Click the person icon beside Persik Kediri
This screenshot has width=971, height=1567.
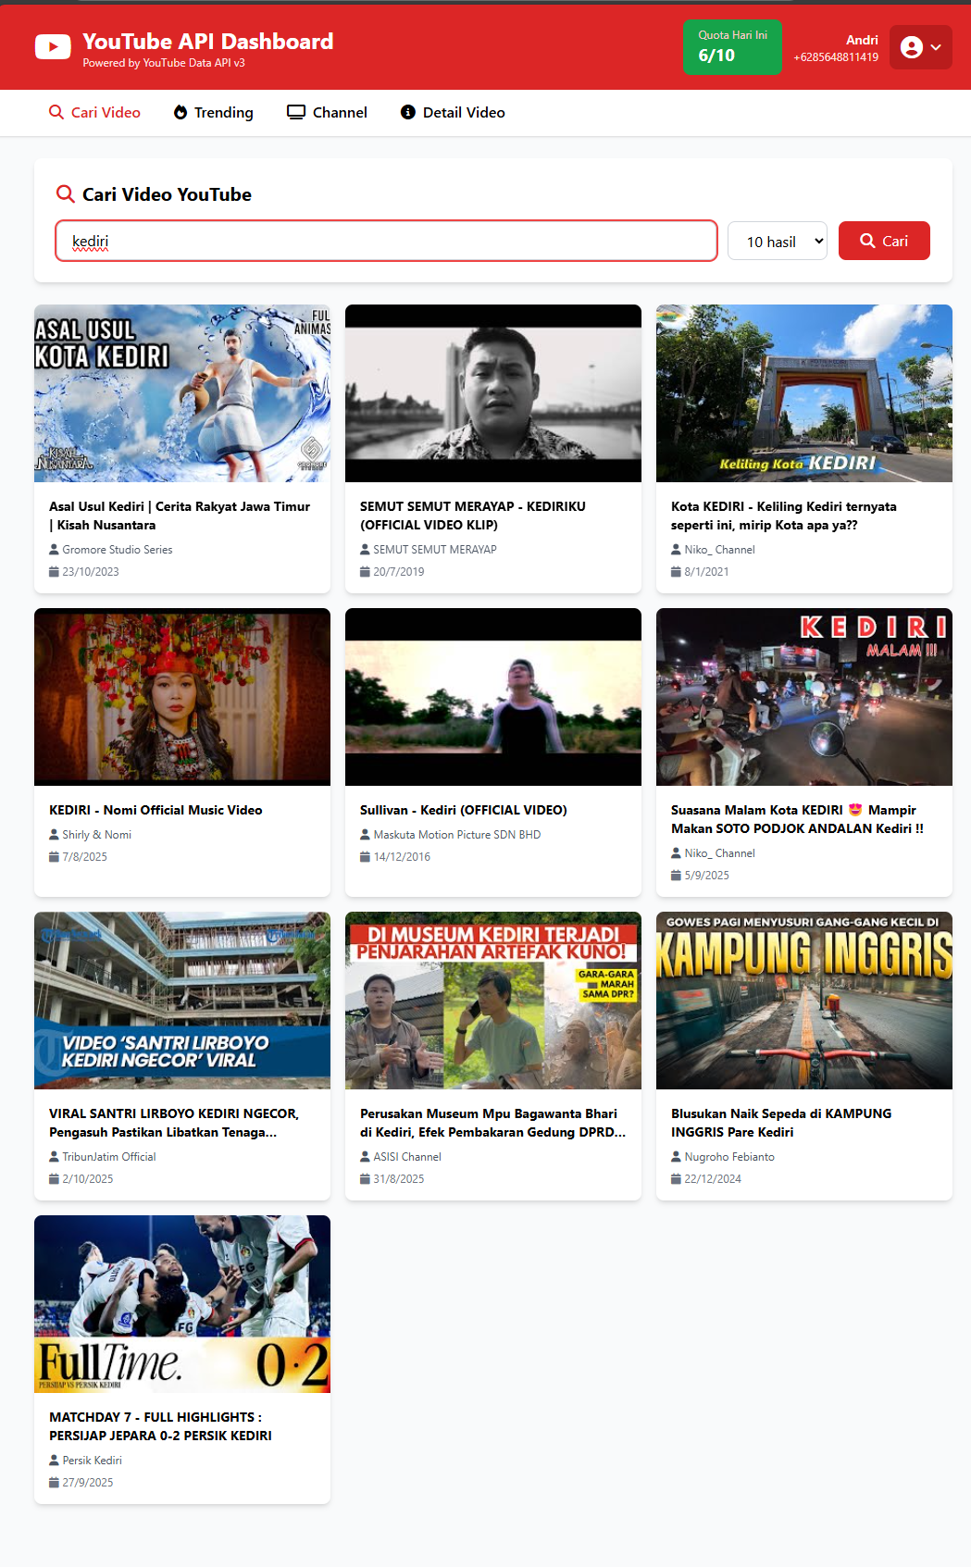pos(54,1461)
